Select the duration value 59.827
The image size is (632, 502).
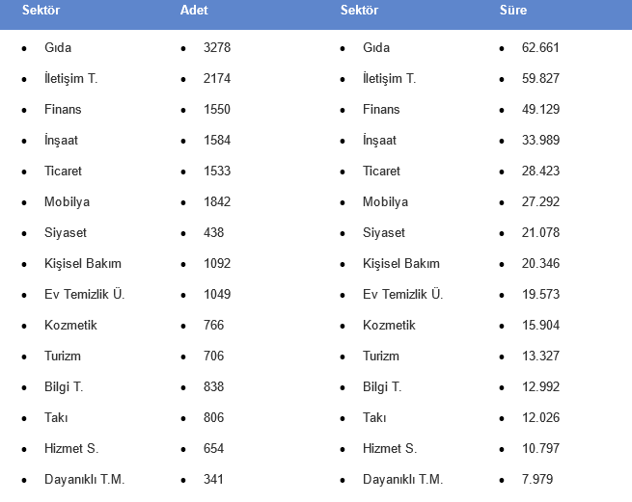tap(540, 79)
